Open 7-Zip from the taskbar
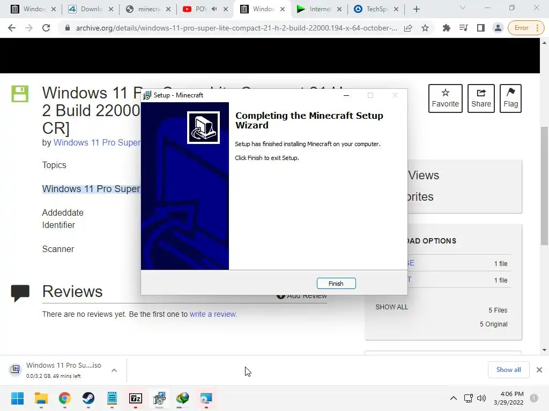Image resolution: width=549 pixels, height=411 pixels. (x=136, y=398)
